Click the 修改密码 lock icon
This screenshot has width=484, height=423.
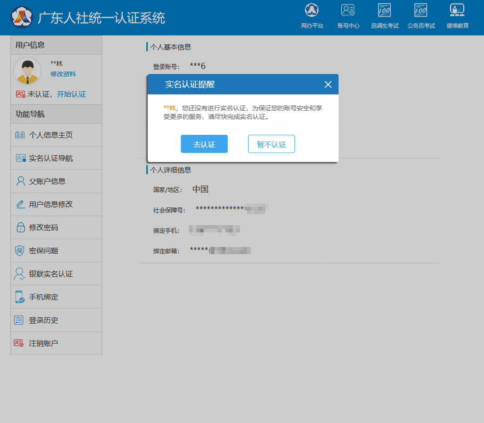click(20, 227)
